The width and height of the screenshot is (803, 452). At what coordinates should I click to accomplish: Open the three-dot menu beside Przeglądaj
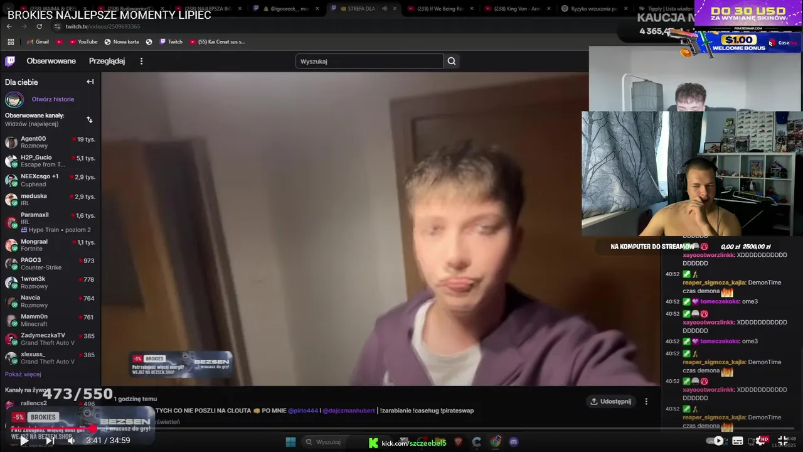[x=141, y=61]
